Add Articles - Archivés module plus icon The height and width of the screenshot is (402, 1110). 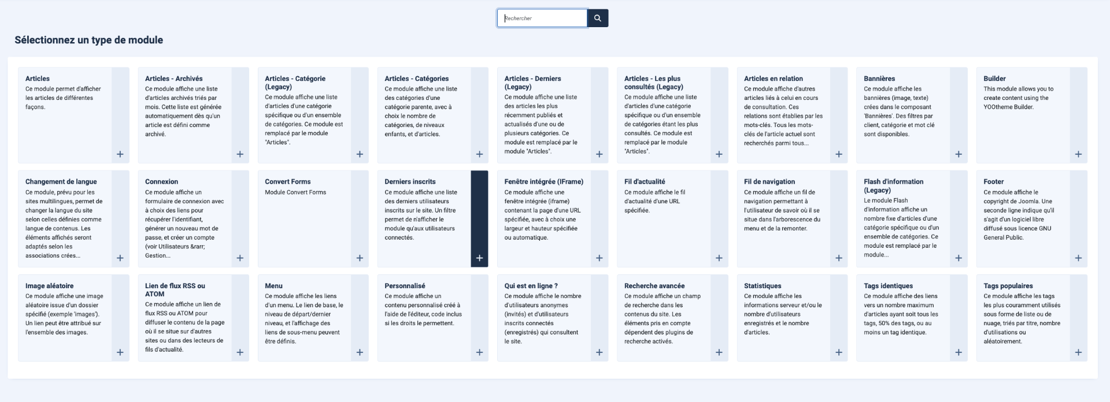(240, 154)
